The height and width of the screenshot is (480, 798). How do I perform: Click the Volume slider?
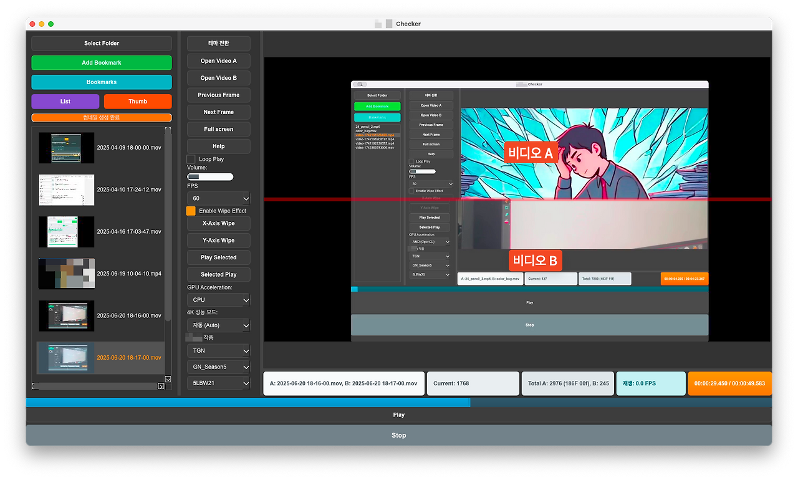coord(210,177)
